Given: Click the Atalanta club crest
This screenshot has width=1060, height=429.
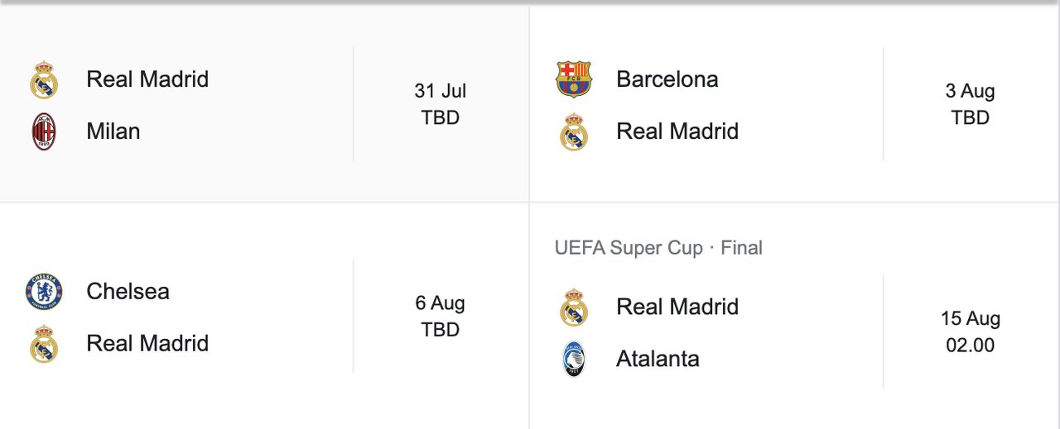Looking at the screenshot, I should coord(574,360).
